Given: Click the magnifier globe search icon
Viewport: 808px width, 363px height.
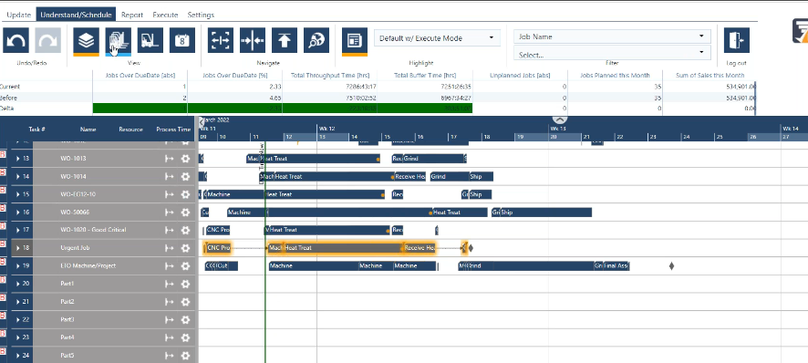Looking at the screenshot, I should point(316,40).
